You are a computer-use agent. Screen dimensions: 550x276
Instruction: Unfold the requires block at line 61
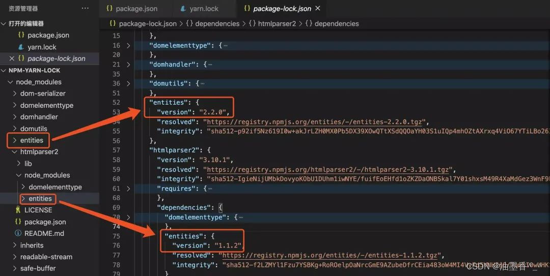[128, 189]
